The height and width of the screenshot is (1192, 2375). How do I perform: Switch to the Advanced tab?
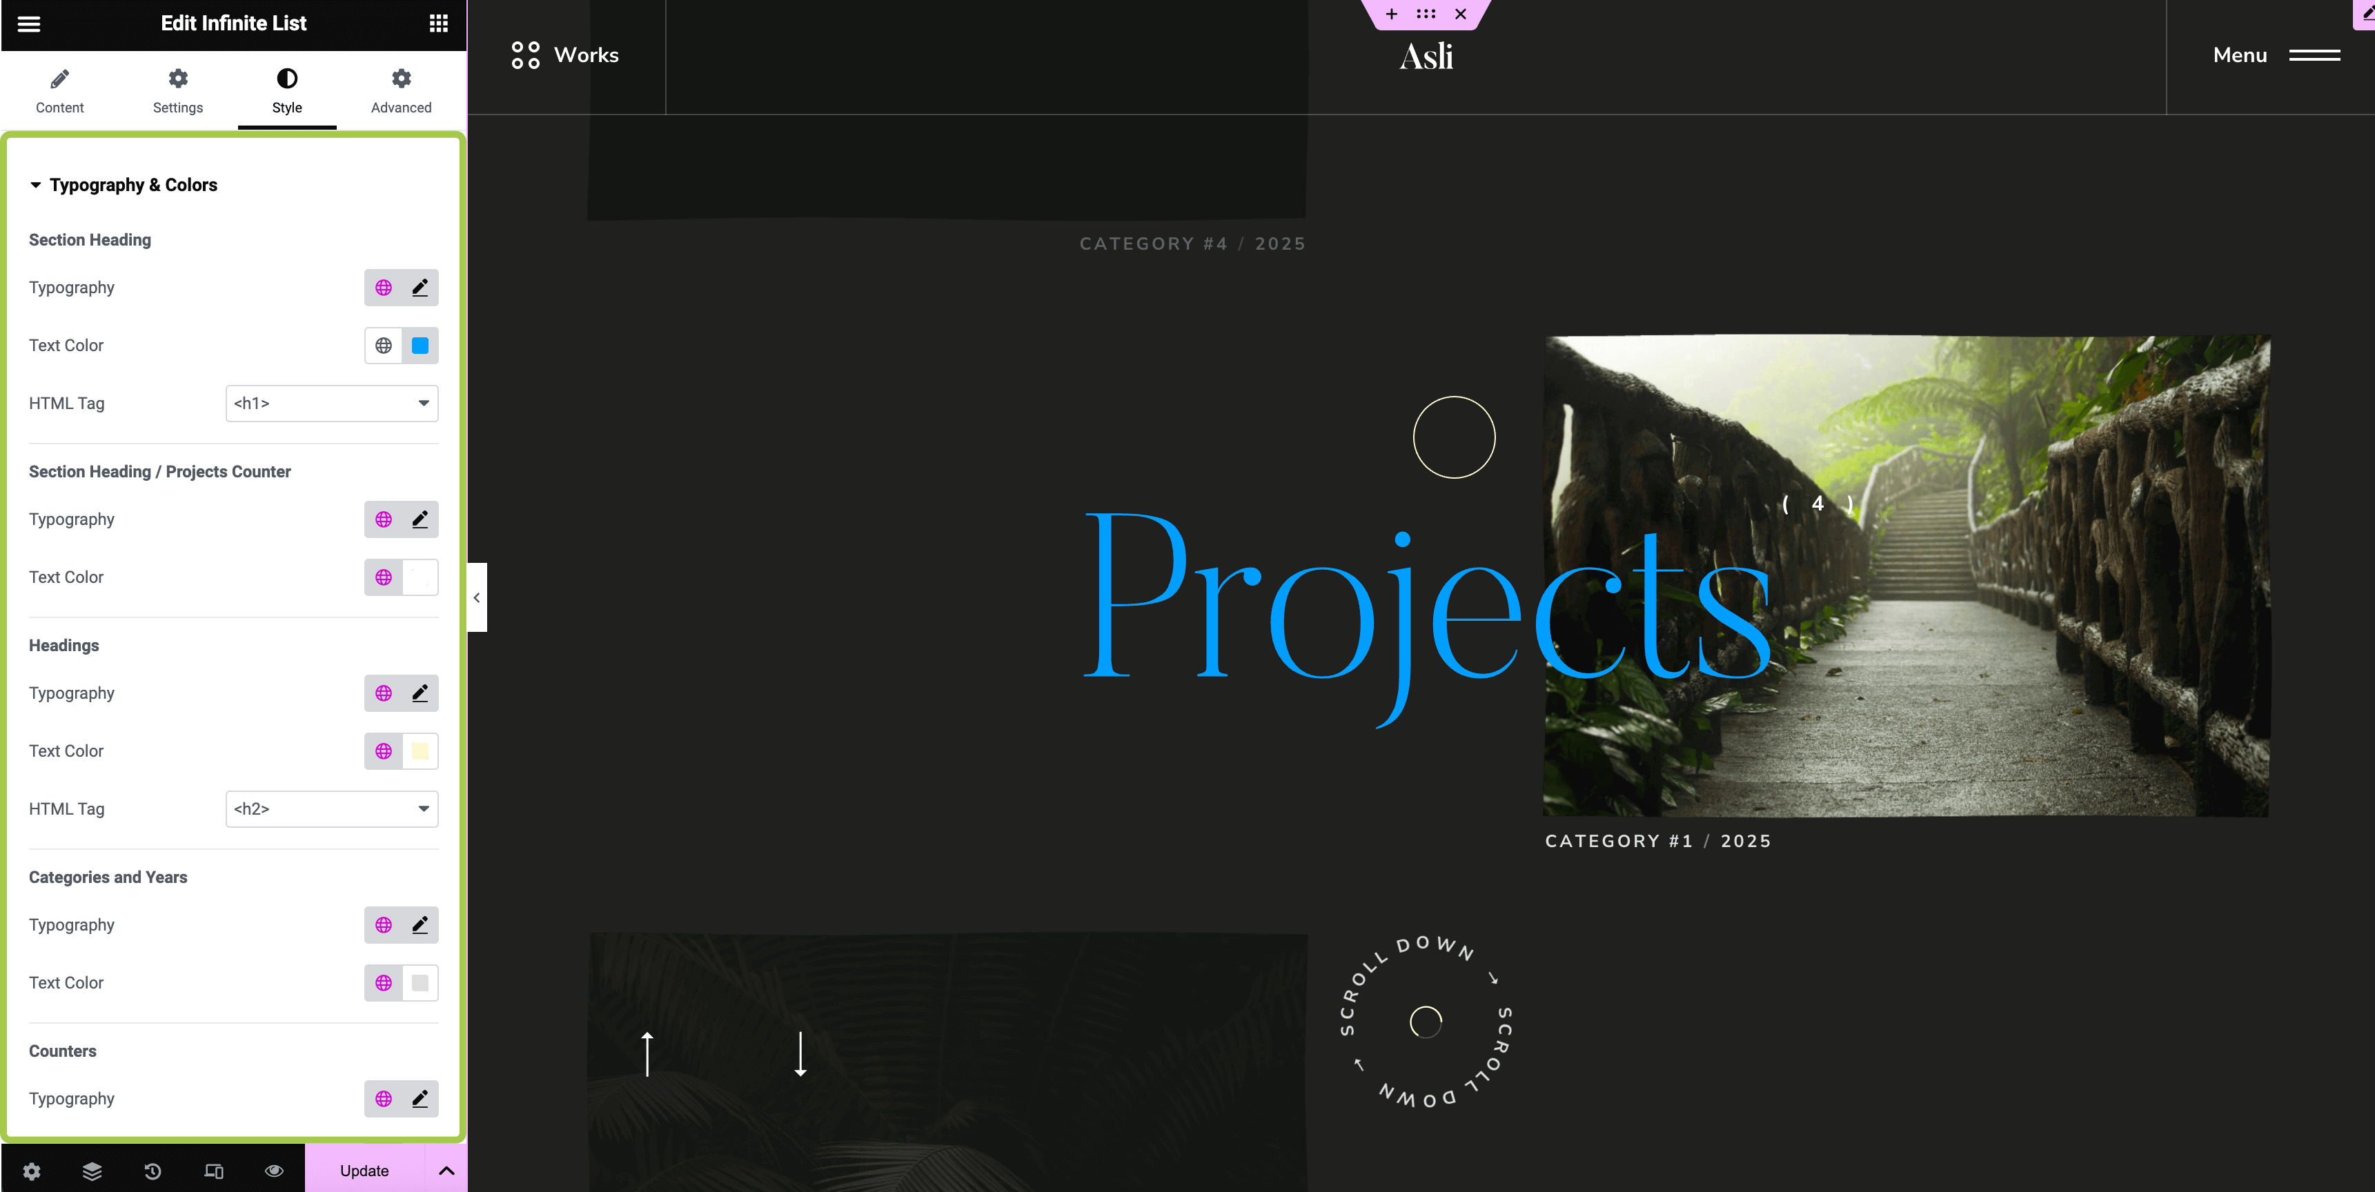(x=401, y=90)
